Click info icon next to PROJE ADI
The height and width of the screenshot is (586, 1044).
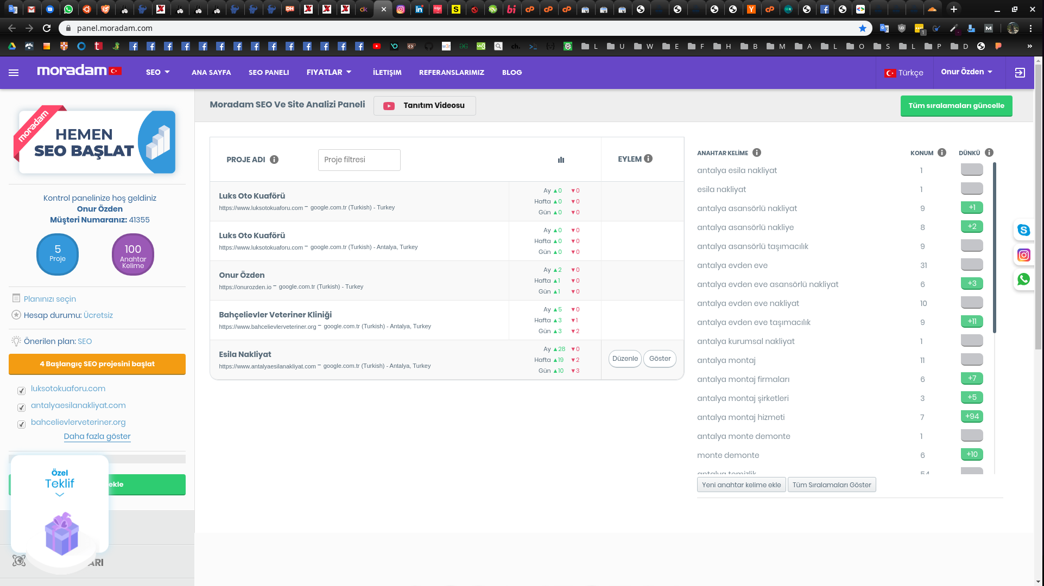click(x=274, y=160)
